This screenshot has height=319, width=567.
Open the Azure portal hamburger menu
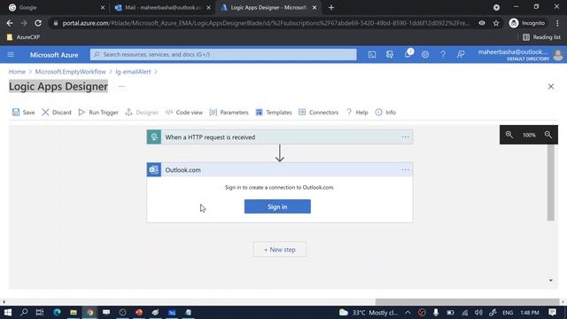[x=11, y=55]
